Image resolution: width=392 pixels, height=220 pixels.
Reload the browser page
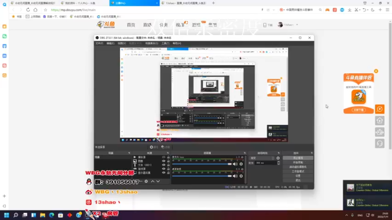tap(28, 10)
